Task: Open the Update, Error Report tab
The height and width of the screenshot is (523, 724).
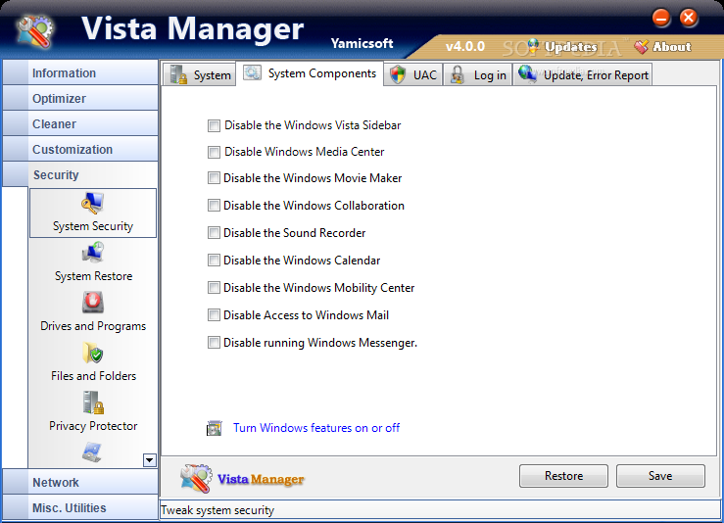Action: [x=583, y=74]
